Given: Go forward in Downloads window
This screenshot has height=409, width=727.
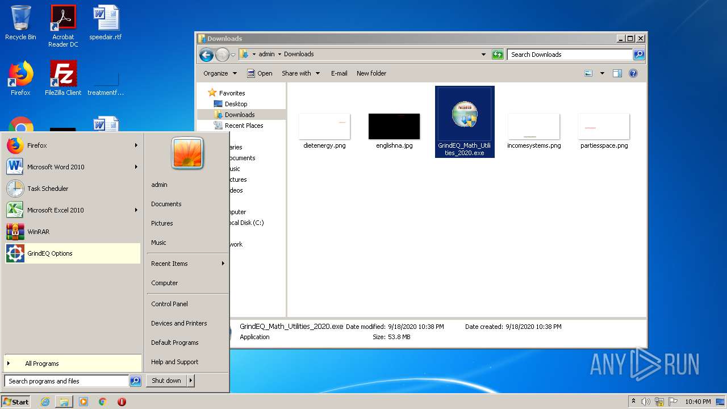Looking at the screenshot, I should pos(222,55).
